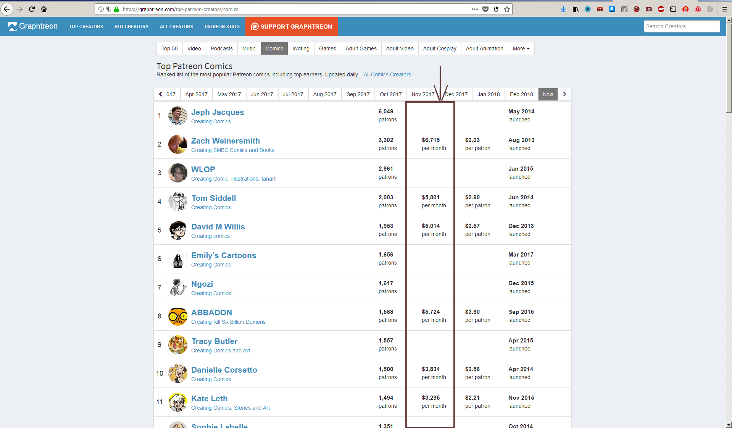Open HOT CREATORS menu
Viewport: 732px width, 428px height.
point(131,27)
